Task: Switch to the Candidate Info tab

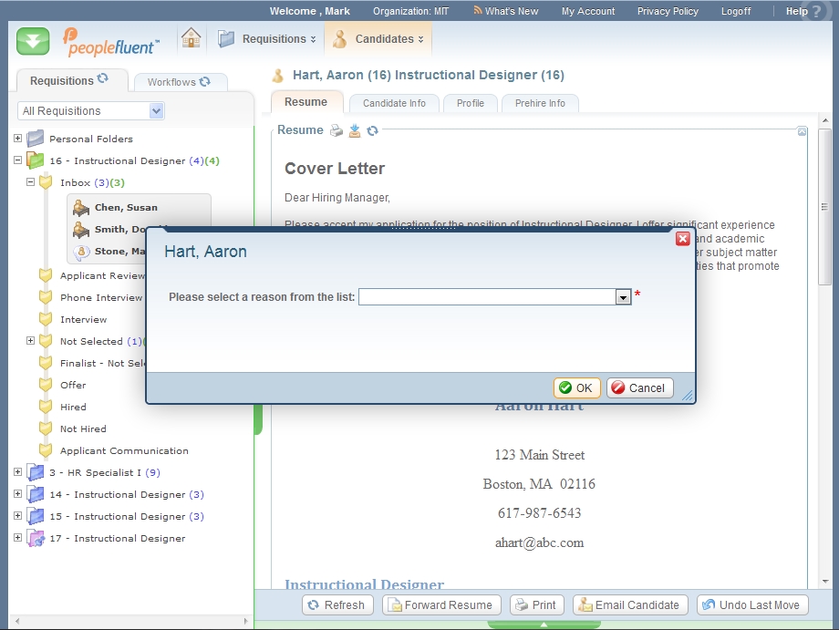Action: 394,103
